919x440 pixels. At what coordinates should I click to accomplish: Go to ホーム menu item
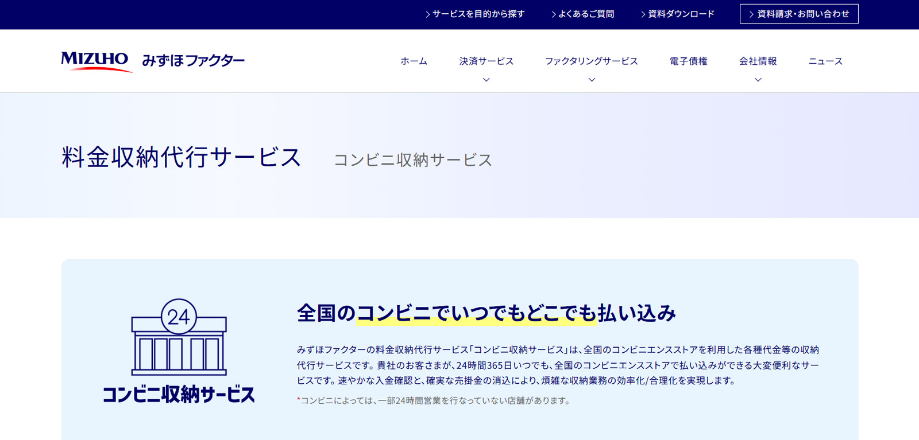pyautogui.click(x=414, y=61)
